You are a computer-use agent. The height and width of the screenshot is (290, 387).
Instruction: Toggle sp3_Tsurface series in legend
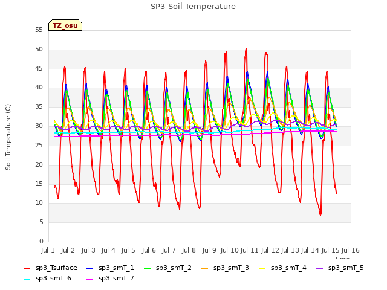tap(50, 268)
